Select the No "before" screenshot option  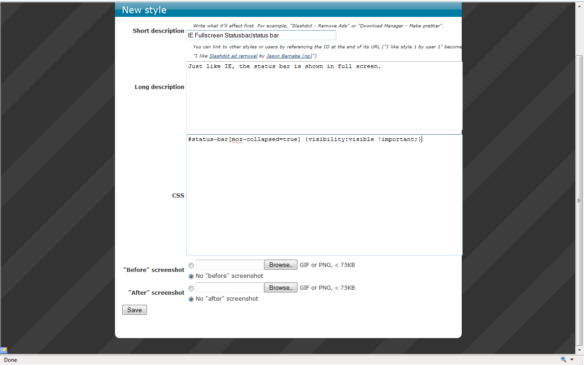click(x=191, y=276)
